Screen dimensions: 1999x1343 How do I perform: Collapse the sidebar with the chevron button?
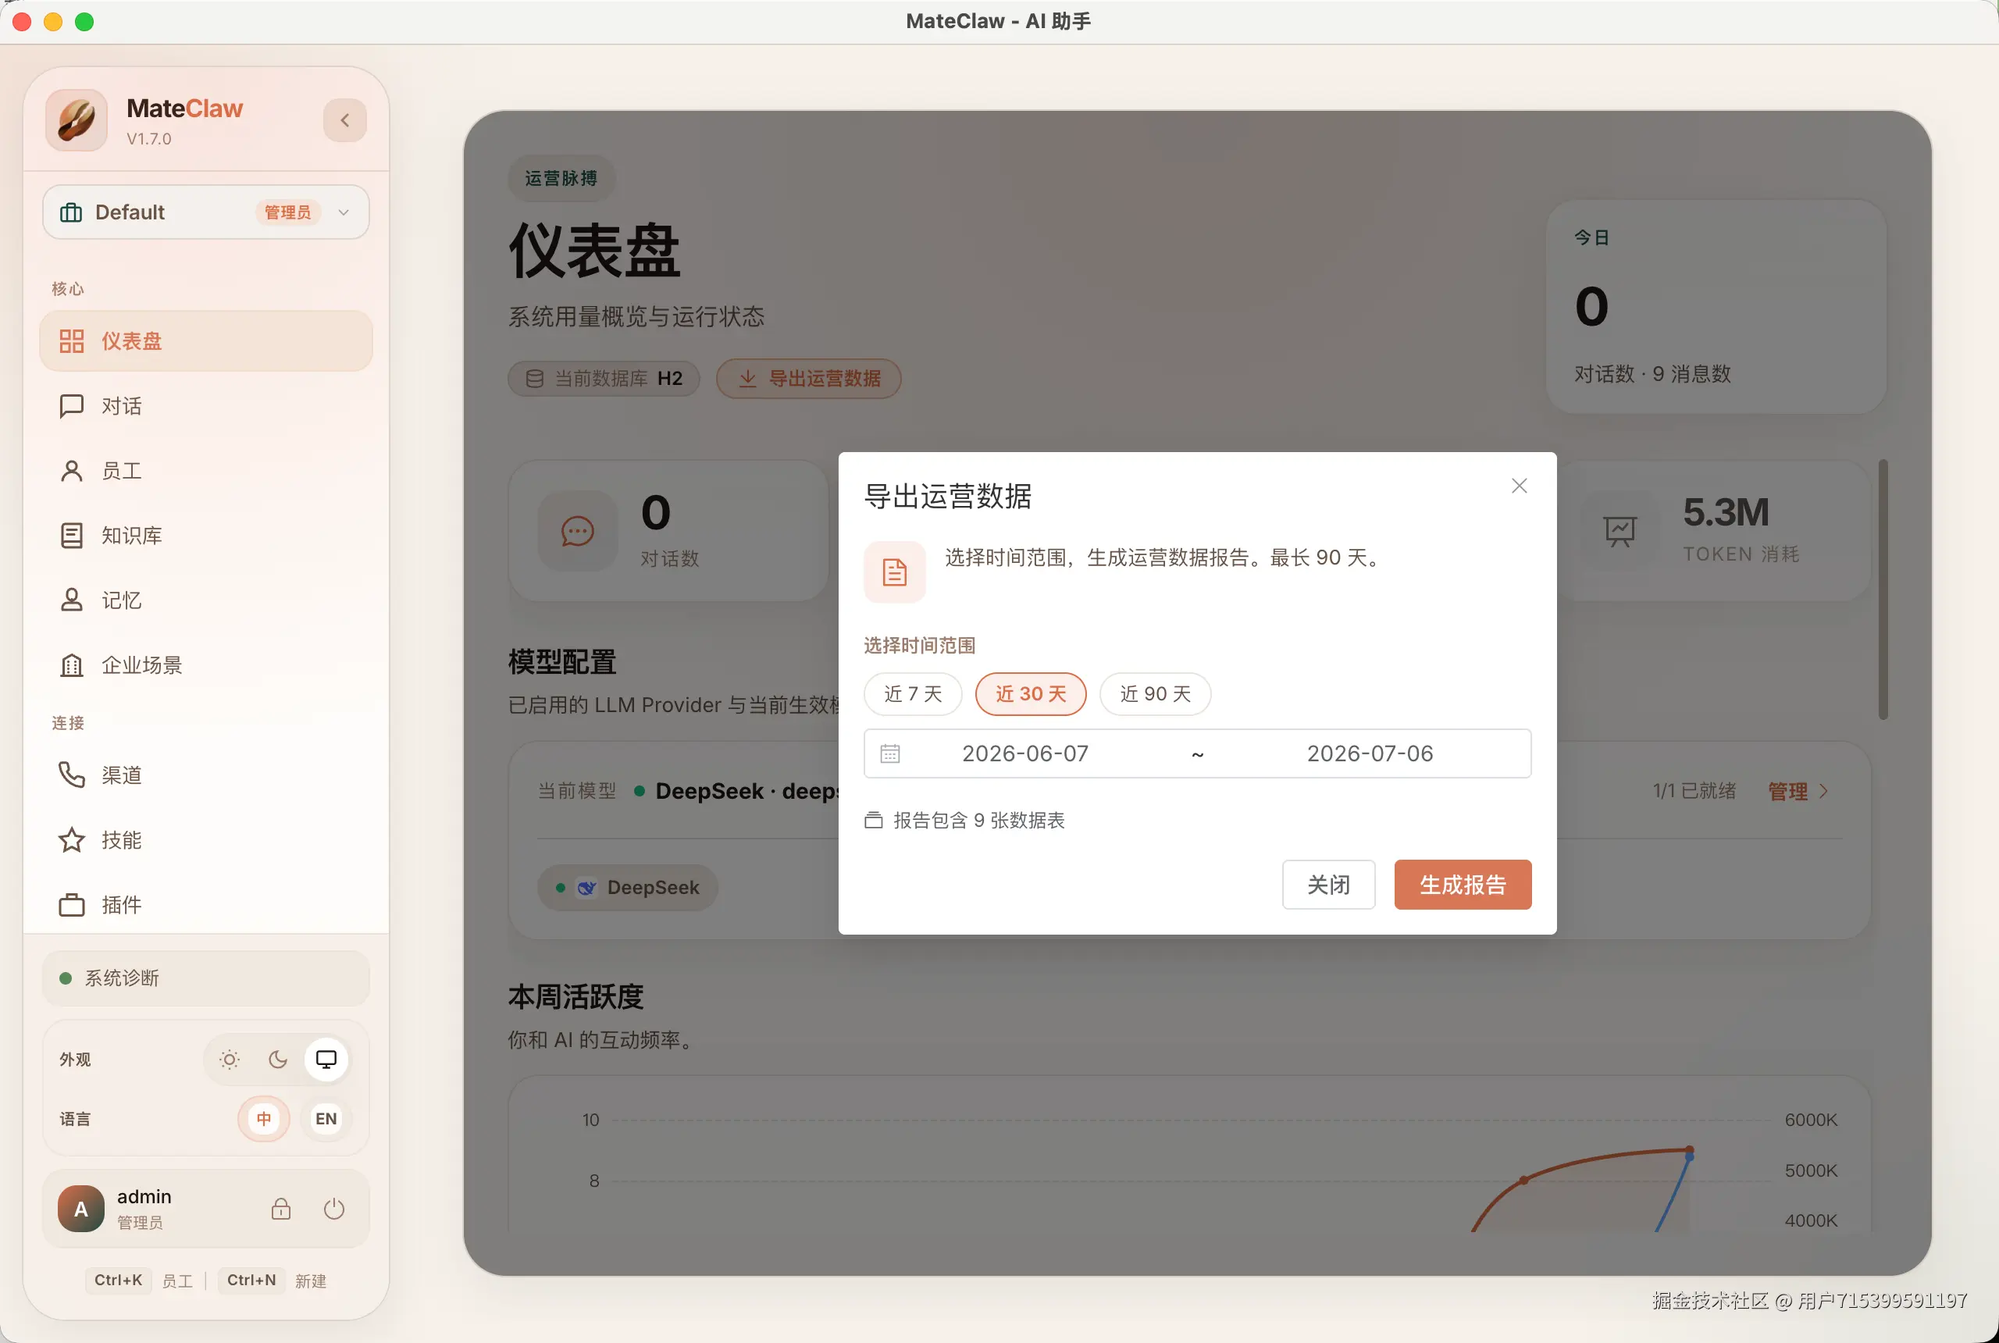[344, 120]
